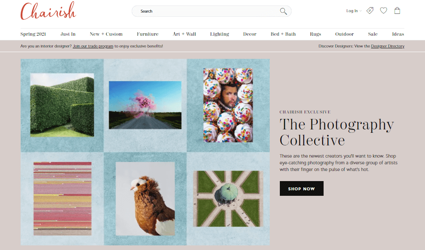Viewport: 425px width, 250px height.
Task: Click the Join our trade program link
Action: tap(93, 46)
